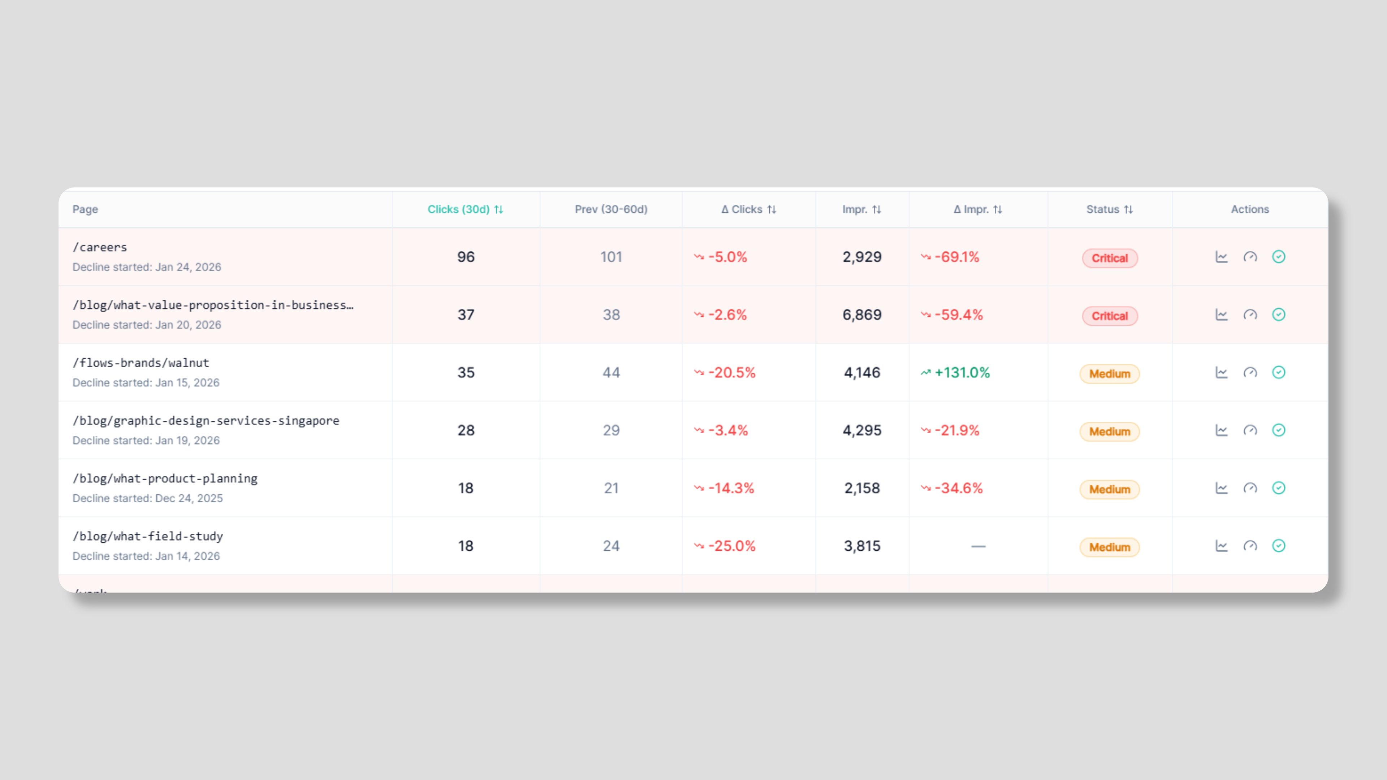Screen dimensions: 1387x780
Task: Open /blog/graphic-design-services-singapore page link
Action: tap(206, 421)
